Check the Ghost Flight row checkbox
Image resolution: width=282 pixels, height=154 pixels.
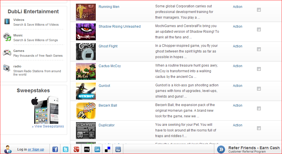tap(259, 49)
